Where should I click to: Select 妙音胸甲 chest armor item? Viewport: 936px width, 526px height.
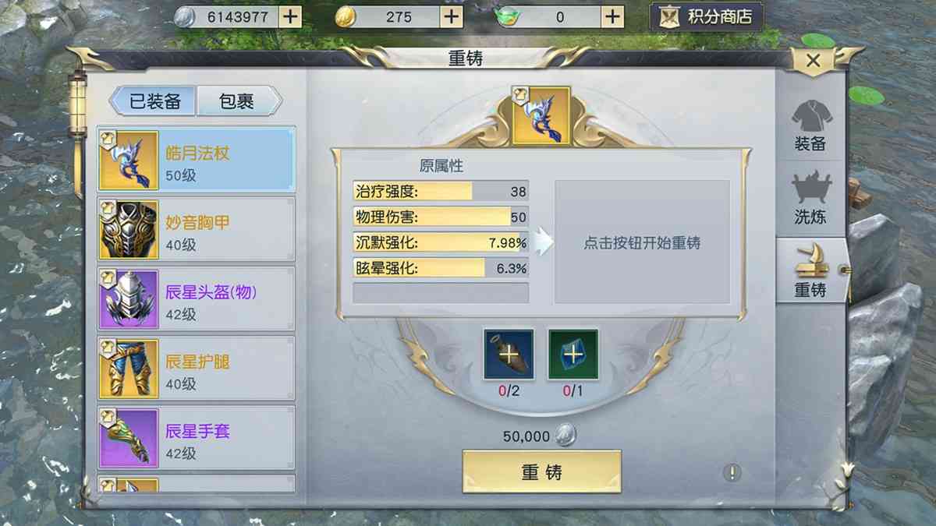pyautogui.click(x=196, y=229)
